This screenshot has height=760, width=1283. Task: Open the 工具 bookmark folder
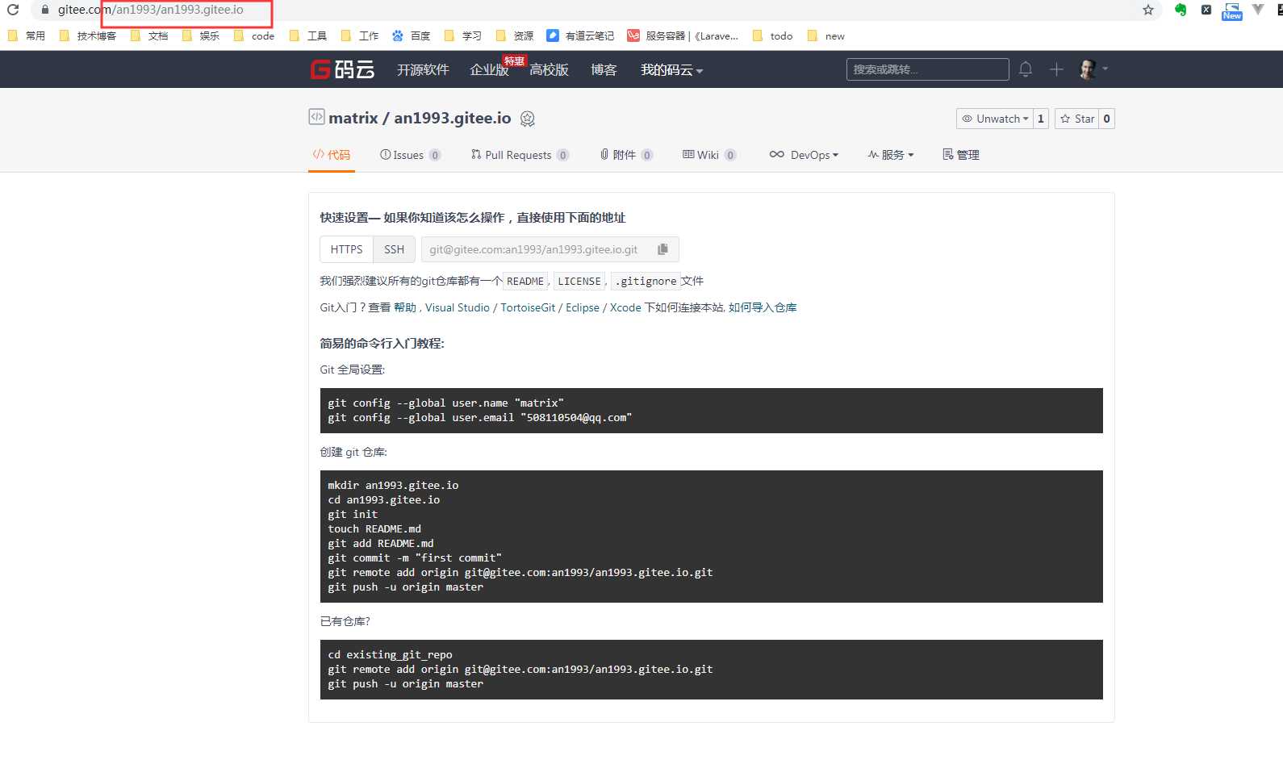click(x=308, y=35)
